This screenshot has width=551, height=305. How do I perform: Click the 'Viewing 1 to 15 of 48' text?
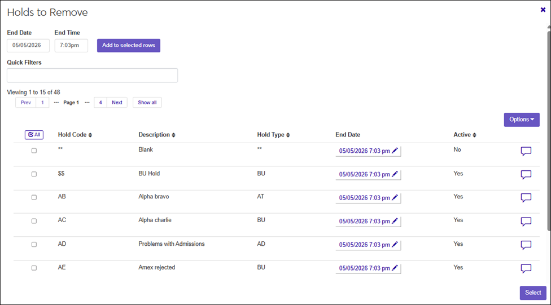click(33, 92)
